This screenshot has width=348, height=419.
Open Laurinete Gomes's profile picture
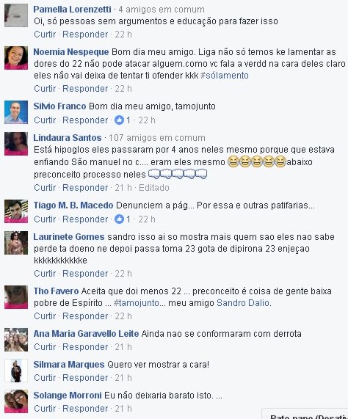coord(16,243)
